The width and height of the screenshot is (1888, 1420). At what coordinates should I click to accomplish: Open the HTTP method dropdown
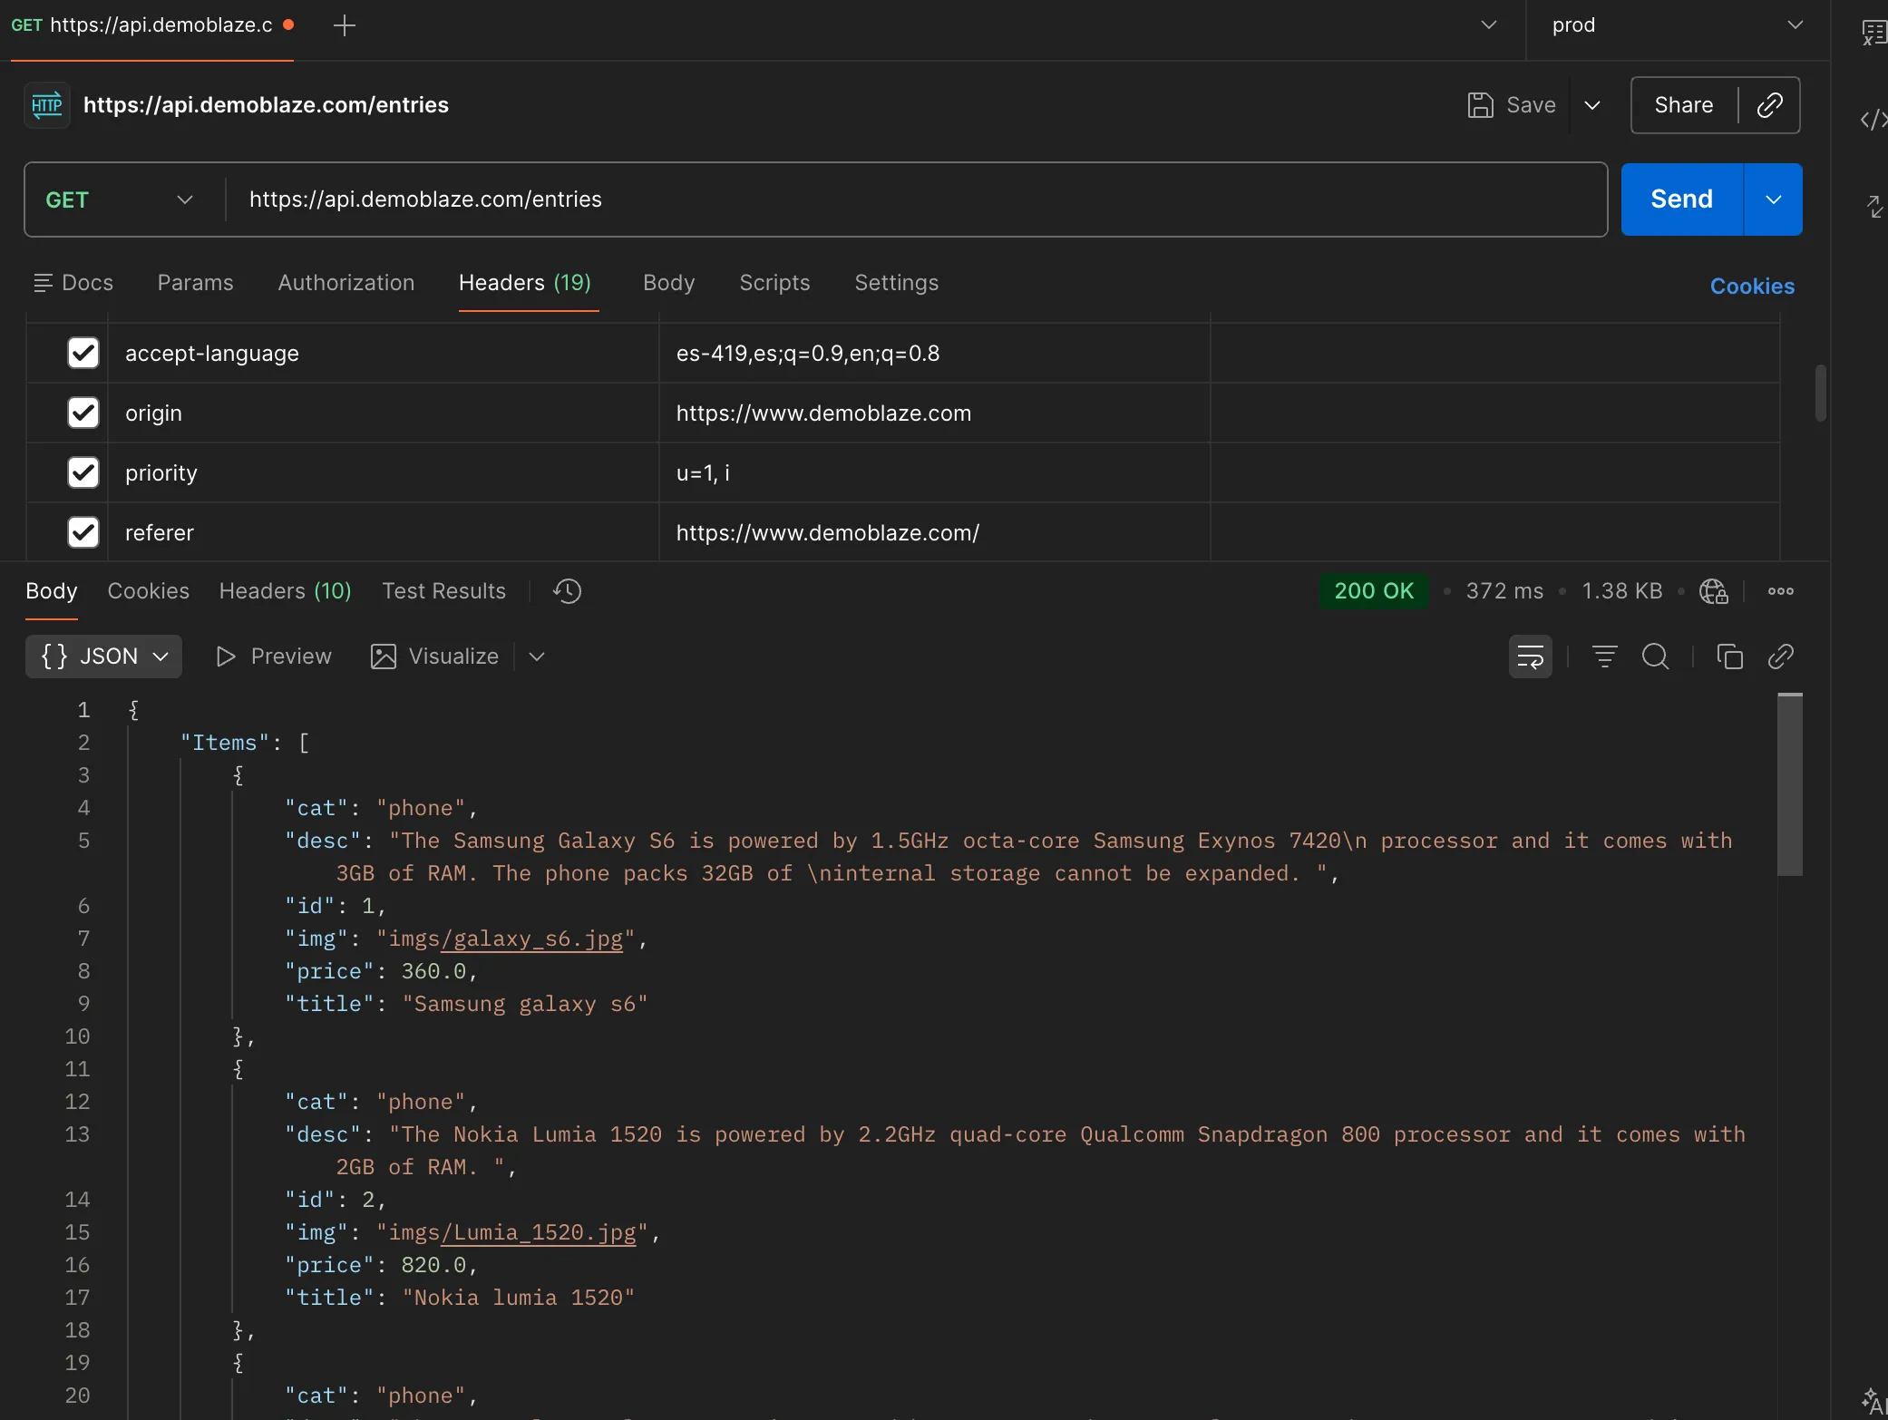pyautogui.click(x=185, y=199)
